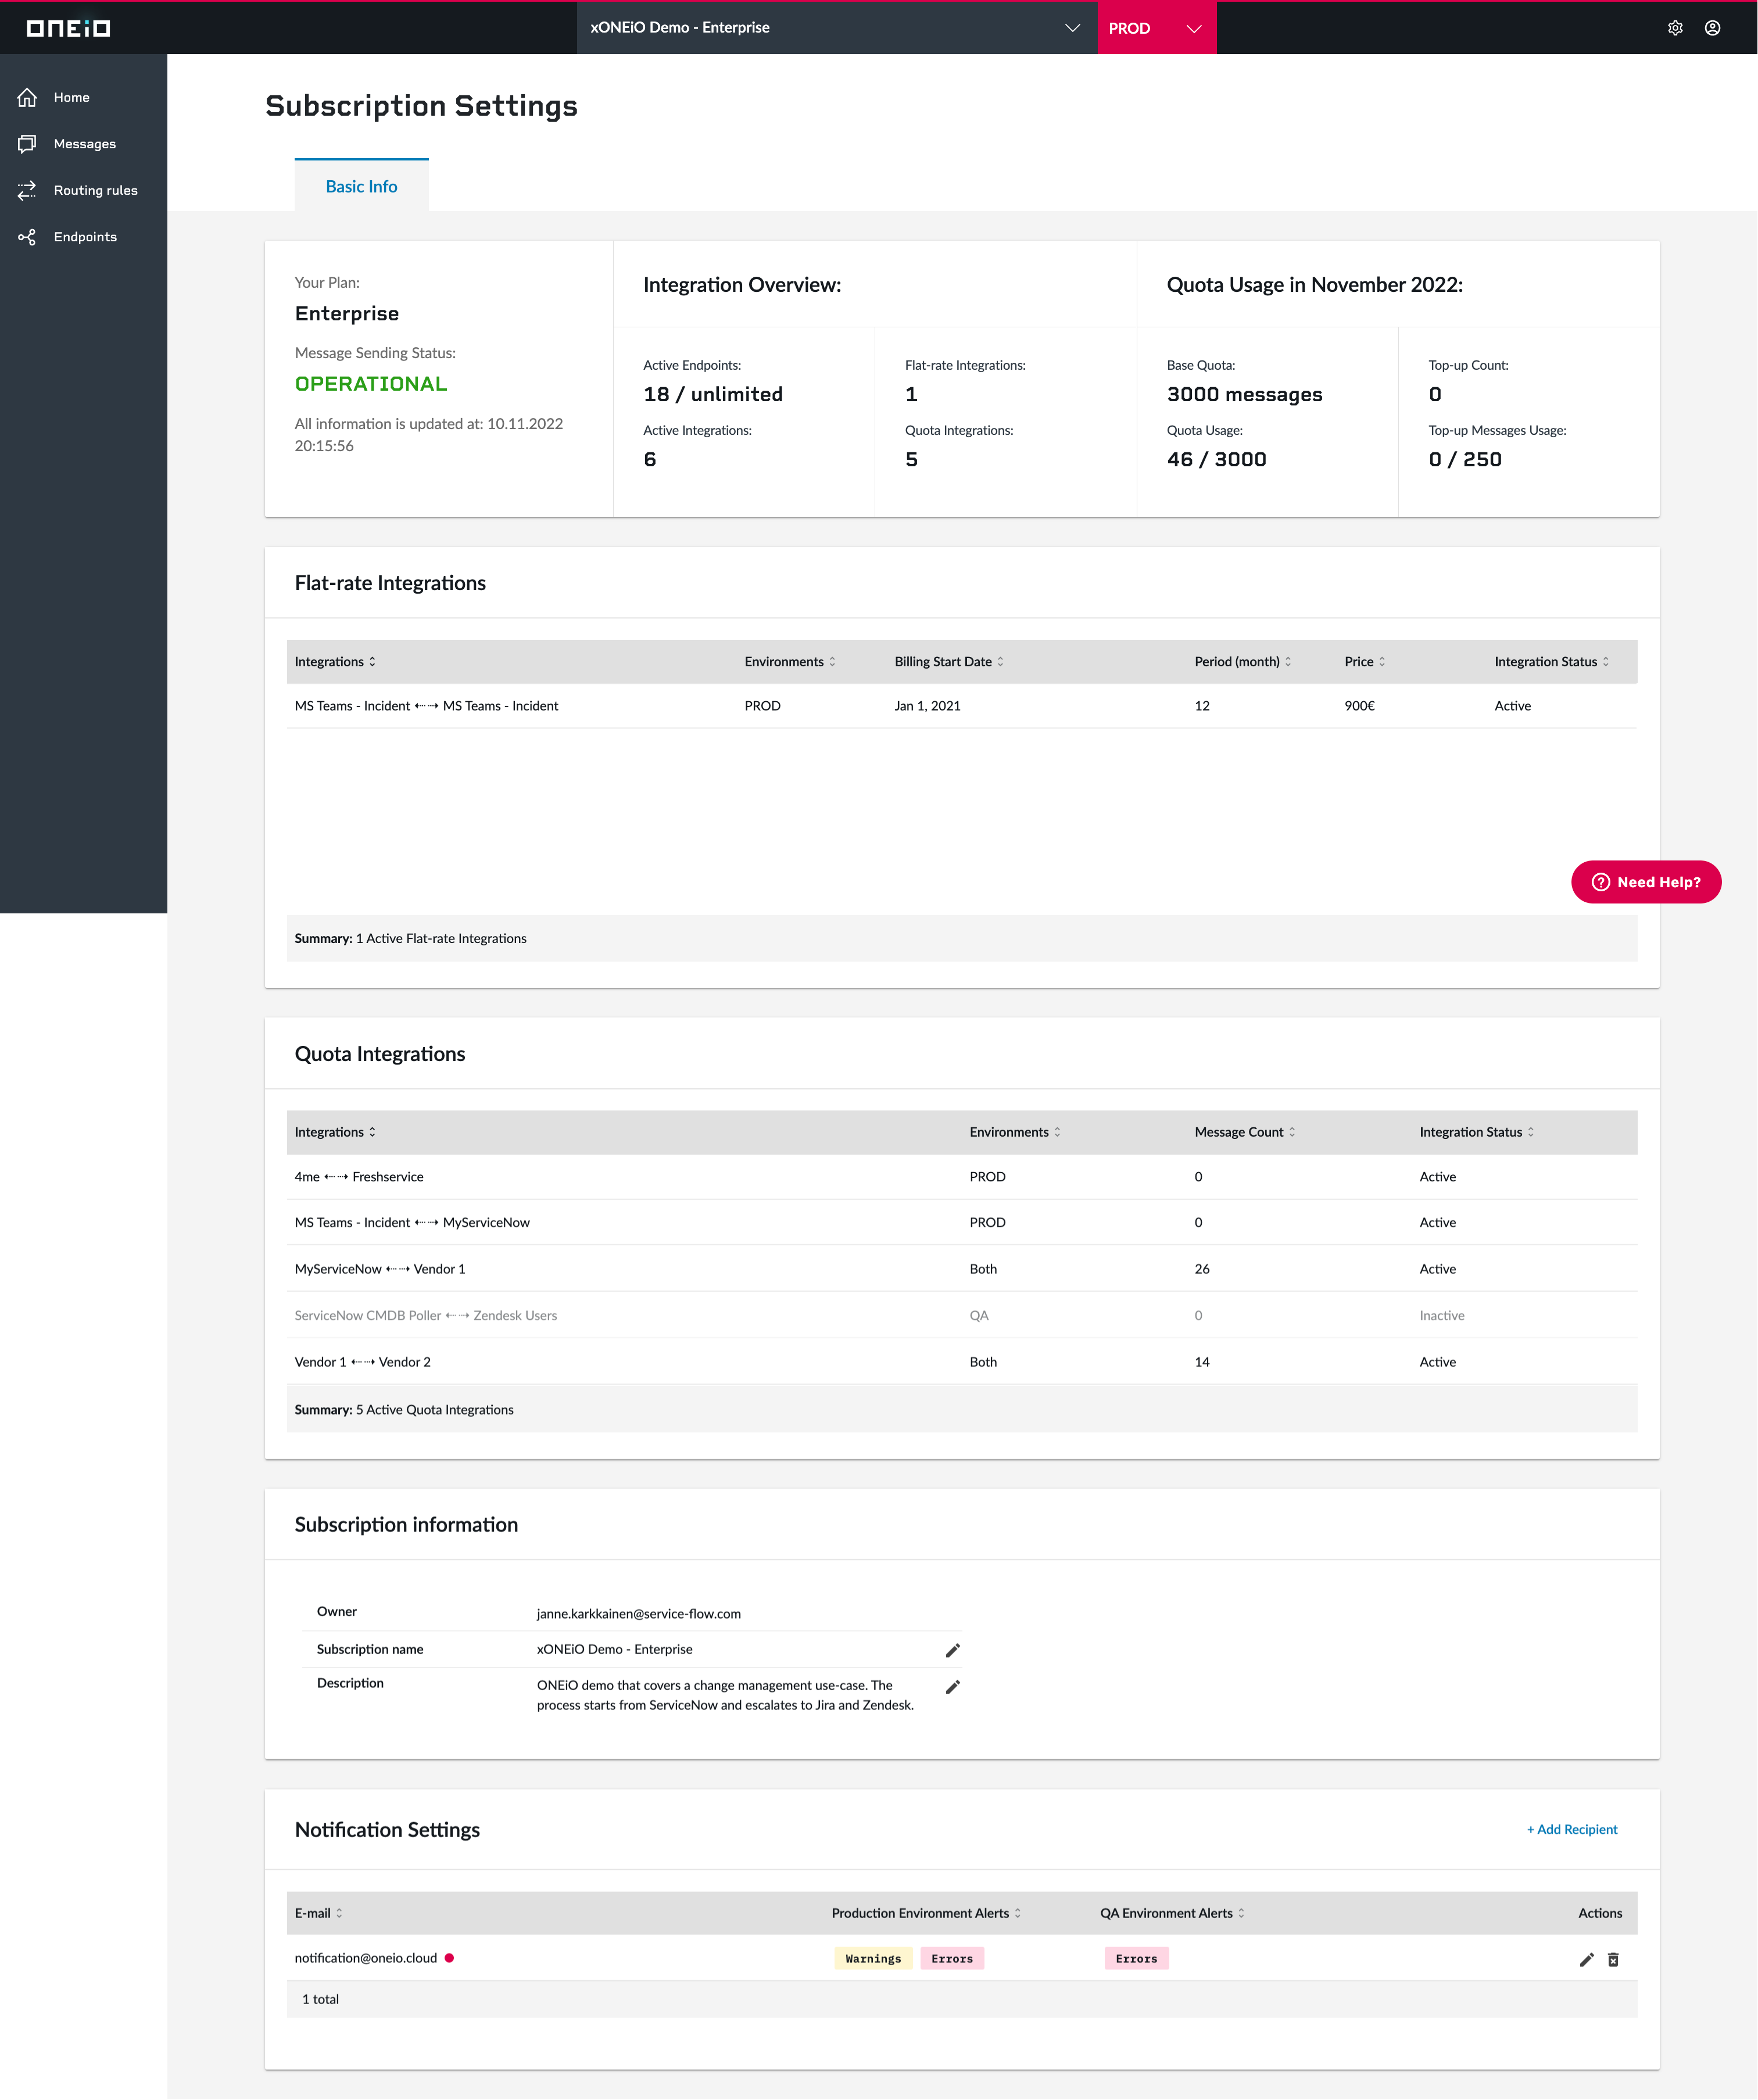Image resolution: width=1758 pixels, height=2100 pixels.
Task: Select MyServiceNow to Vendor 1 row
Action: pyautogui.click(x=961, y=1269)
